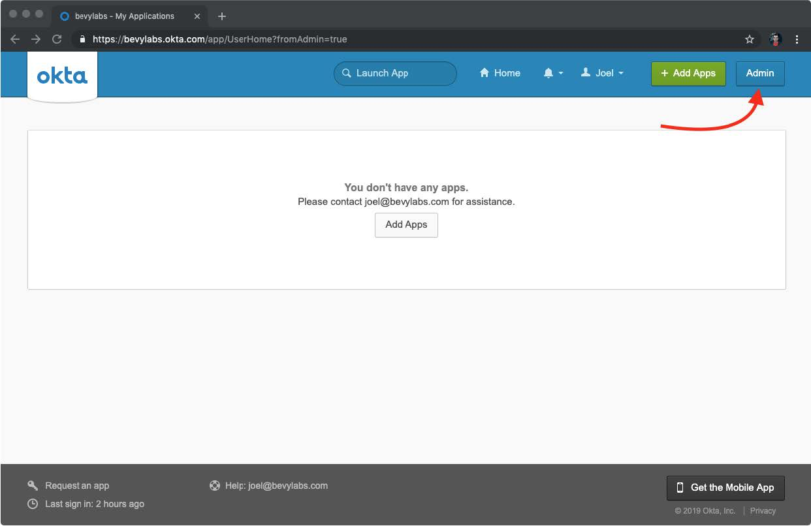811x526 pixels.
Task: Click the Chrome profile avatar
Action: (x=776, y=39)
